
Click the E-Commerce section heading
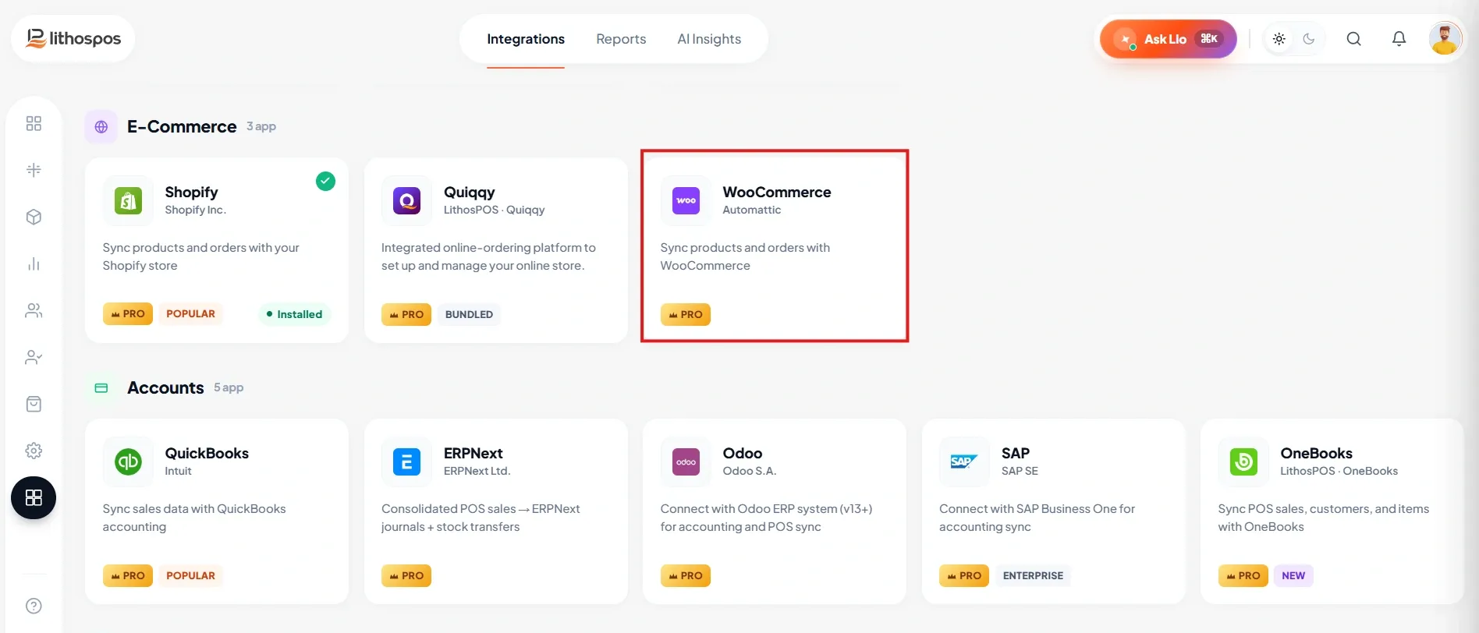(x=182, y=126)
